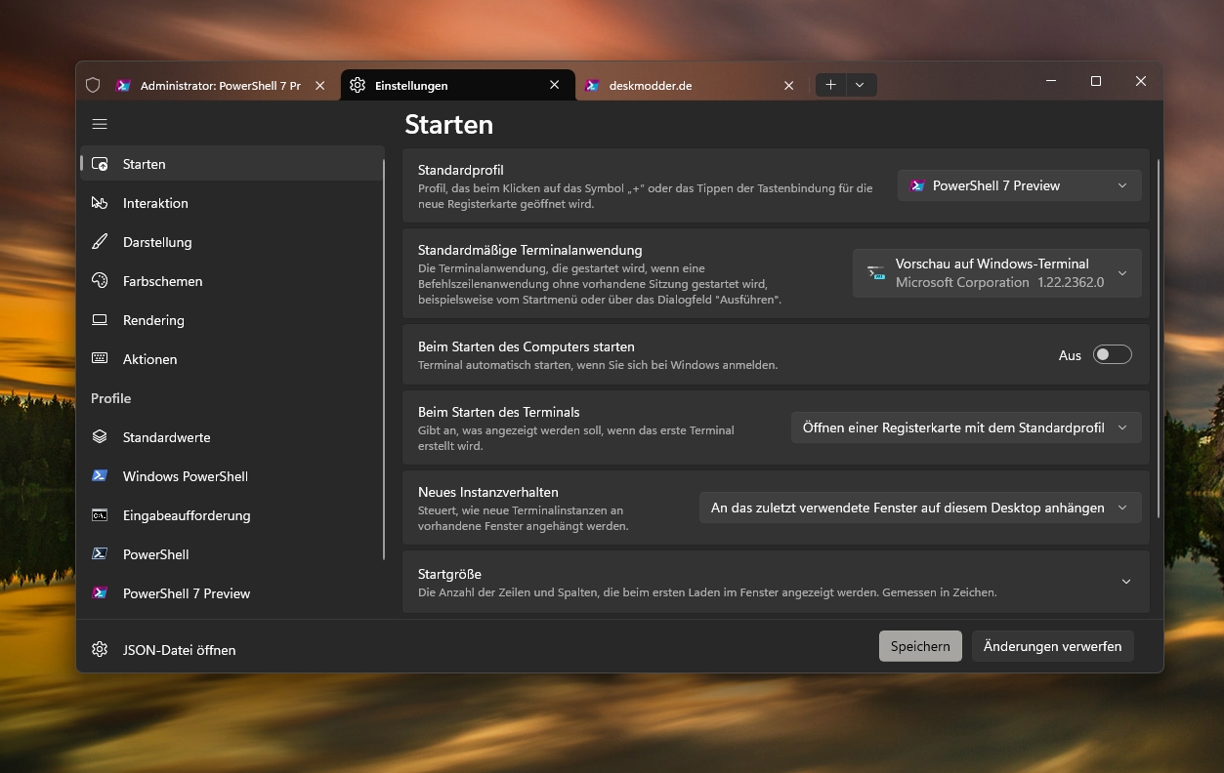Click the Rendering monitor icon
1224x773 pixels.
[x=100, y=320]
